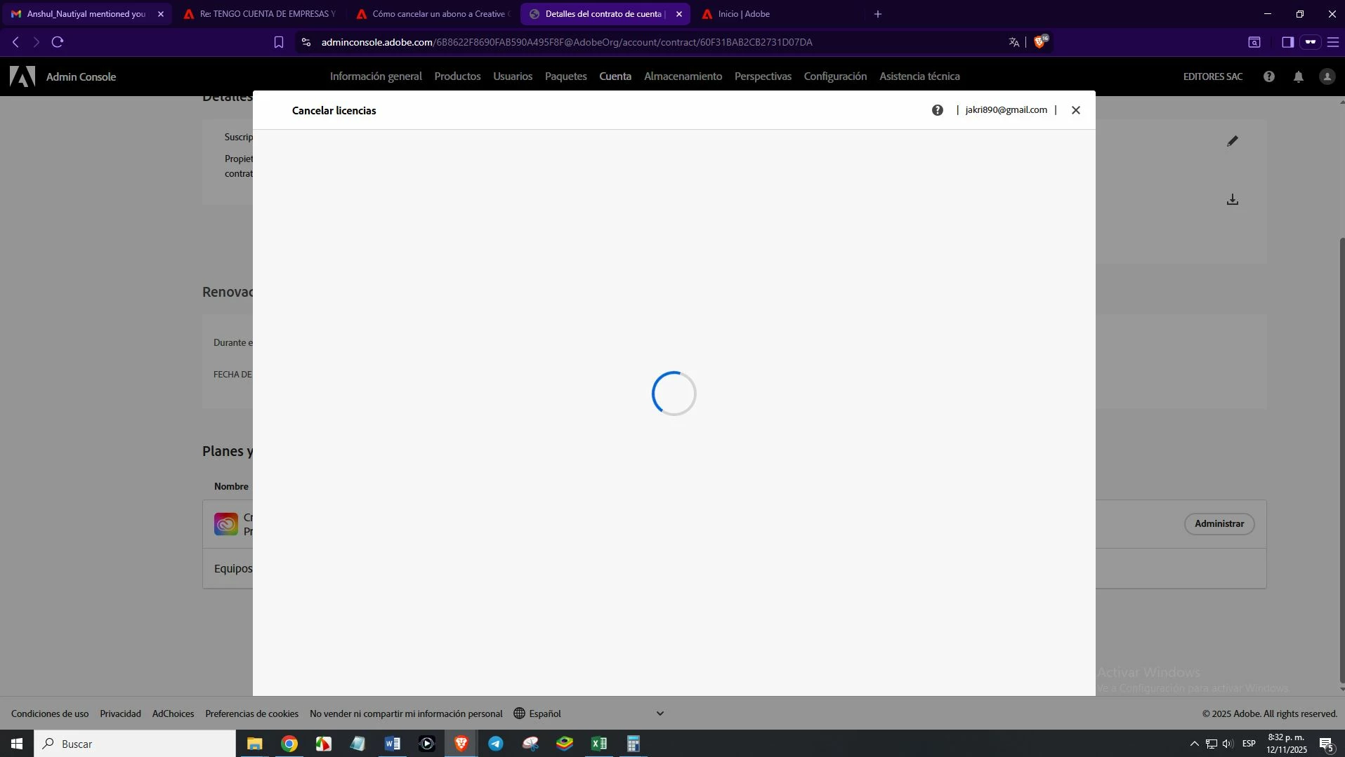Viewport: 1345px width, 757px height.
Task: Open File Explorer from taskbar
Action: click(254, 744)
